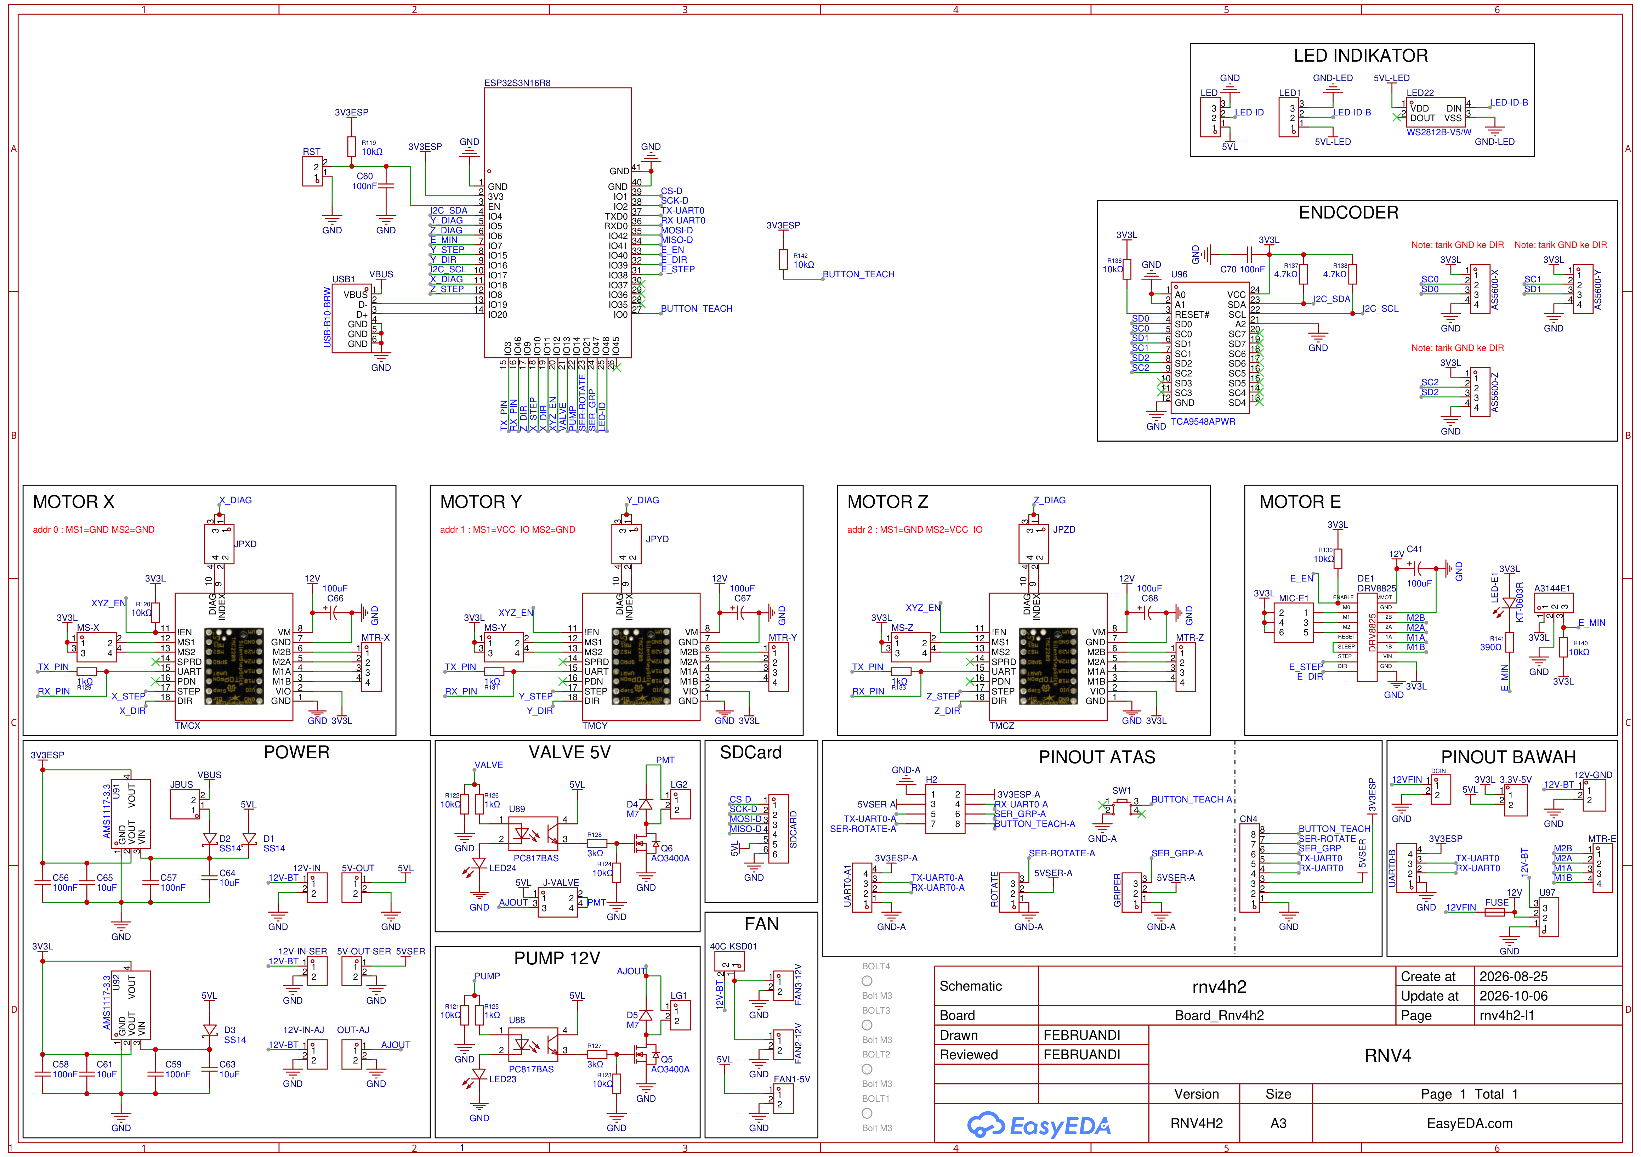Click the BOLT4 mounting hole circle
Image resolution: width=1641 pixels, height=1157 pixels.
867,981
